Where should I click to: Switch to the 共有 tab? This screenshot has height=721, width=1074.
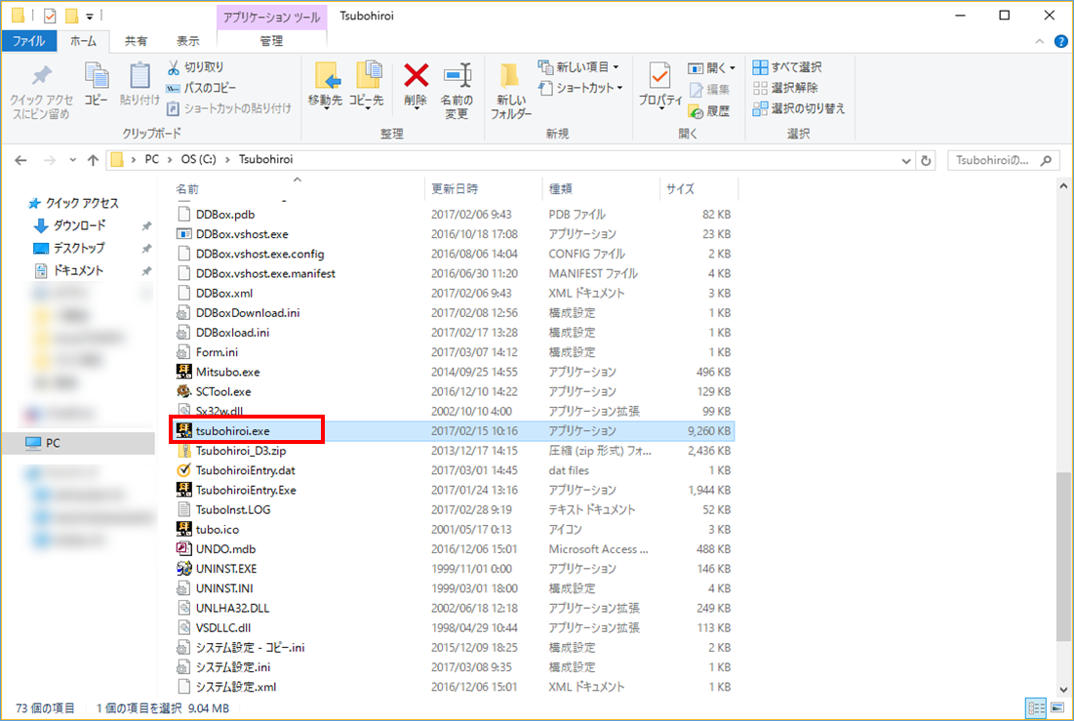136,41
